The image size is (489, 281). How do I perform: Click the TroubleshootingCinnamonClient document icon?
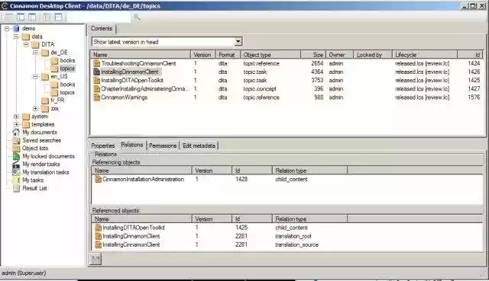(x=97, y=63)
